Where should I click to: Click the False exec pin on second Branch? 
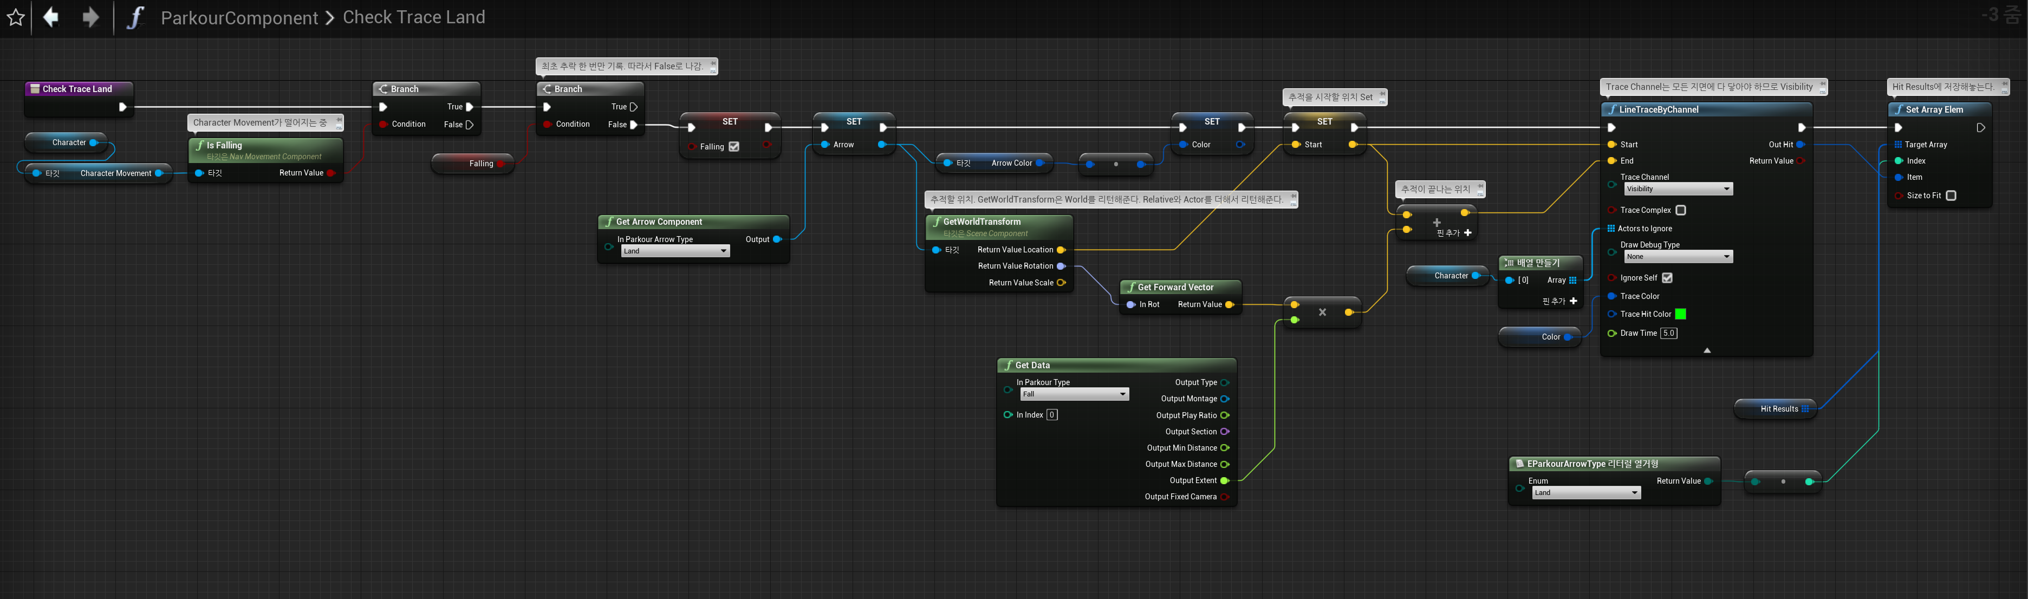pyautogui.click(x=634, y=125)
